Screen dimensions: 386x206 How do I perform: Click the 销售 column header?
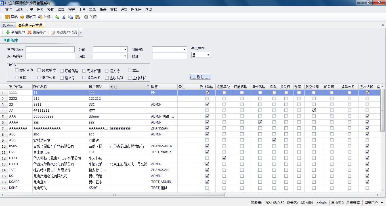[x=163, y=87]
